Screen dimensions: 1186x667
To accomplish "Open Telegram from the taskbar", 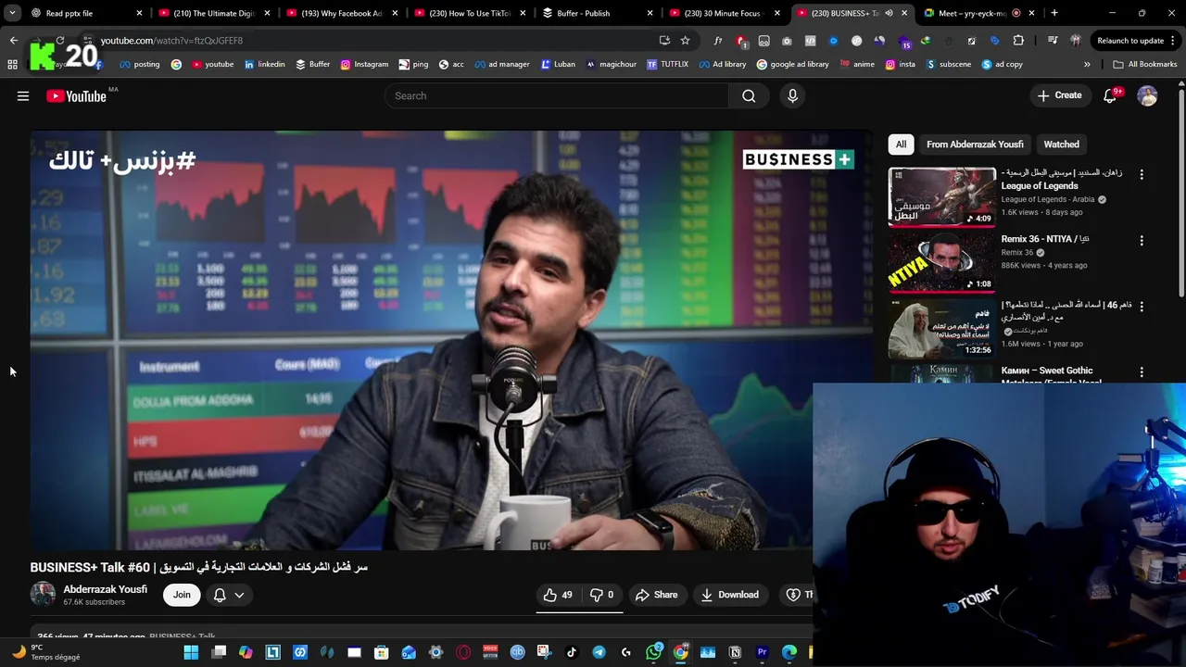I will 599,652.
